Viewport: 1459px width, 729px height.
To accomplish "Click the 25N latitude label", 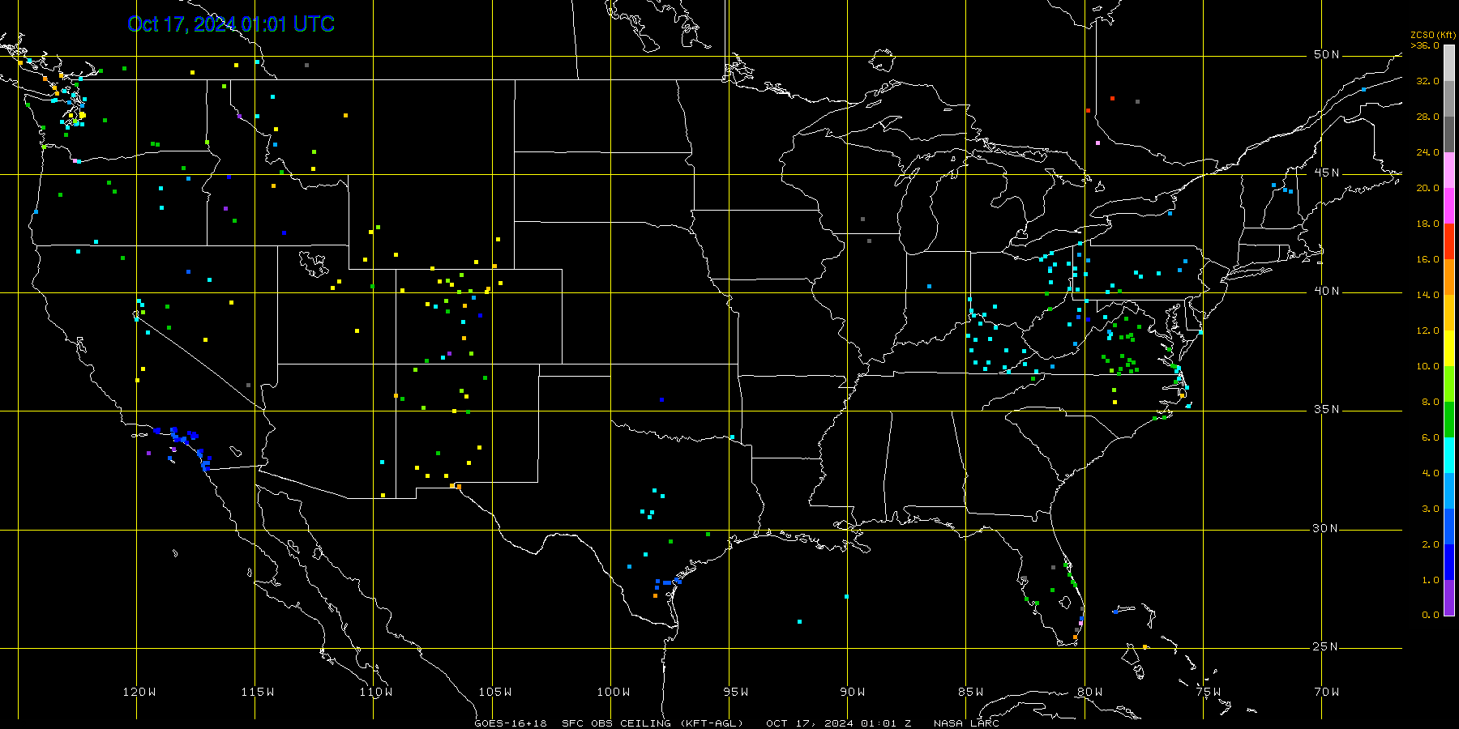I will tap(1326, 646).
